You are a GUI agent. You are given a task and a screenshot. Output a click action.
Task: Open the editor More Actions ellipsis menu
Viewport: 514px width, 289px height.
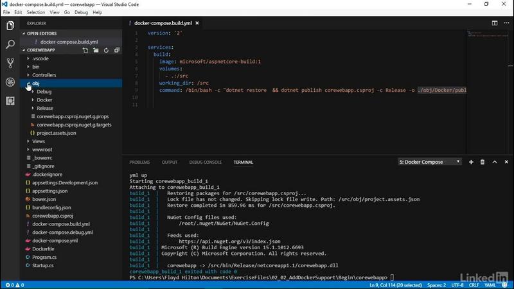[x=506, y=23]
